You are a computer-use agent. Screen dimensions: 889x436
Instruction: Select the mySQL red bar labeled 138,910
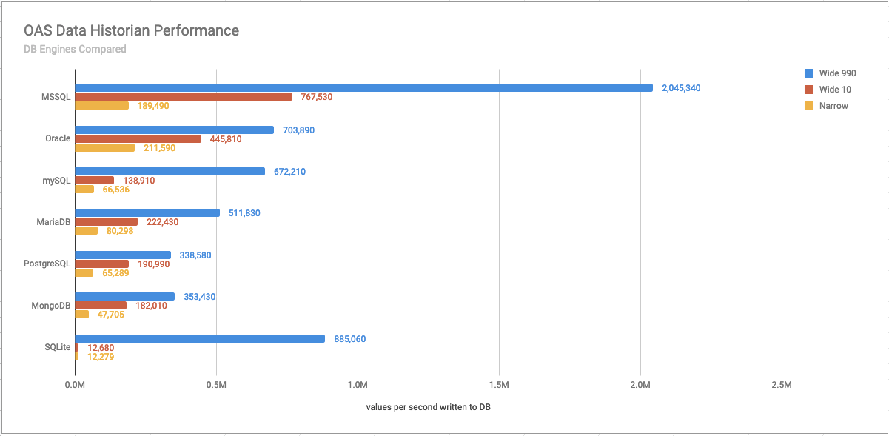coord(94,180)
